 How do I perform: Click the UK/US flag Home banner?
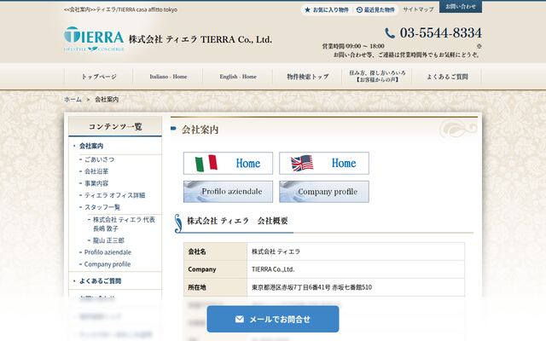pyautogui.click(x=324, y=163)
